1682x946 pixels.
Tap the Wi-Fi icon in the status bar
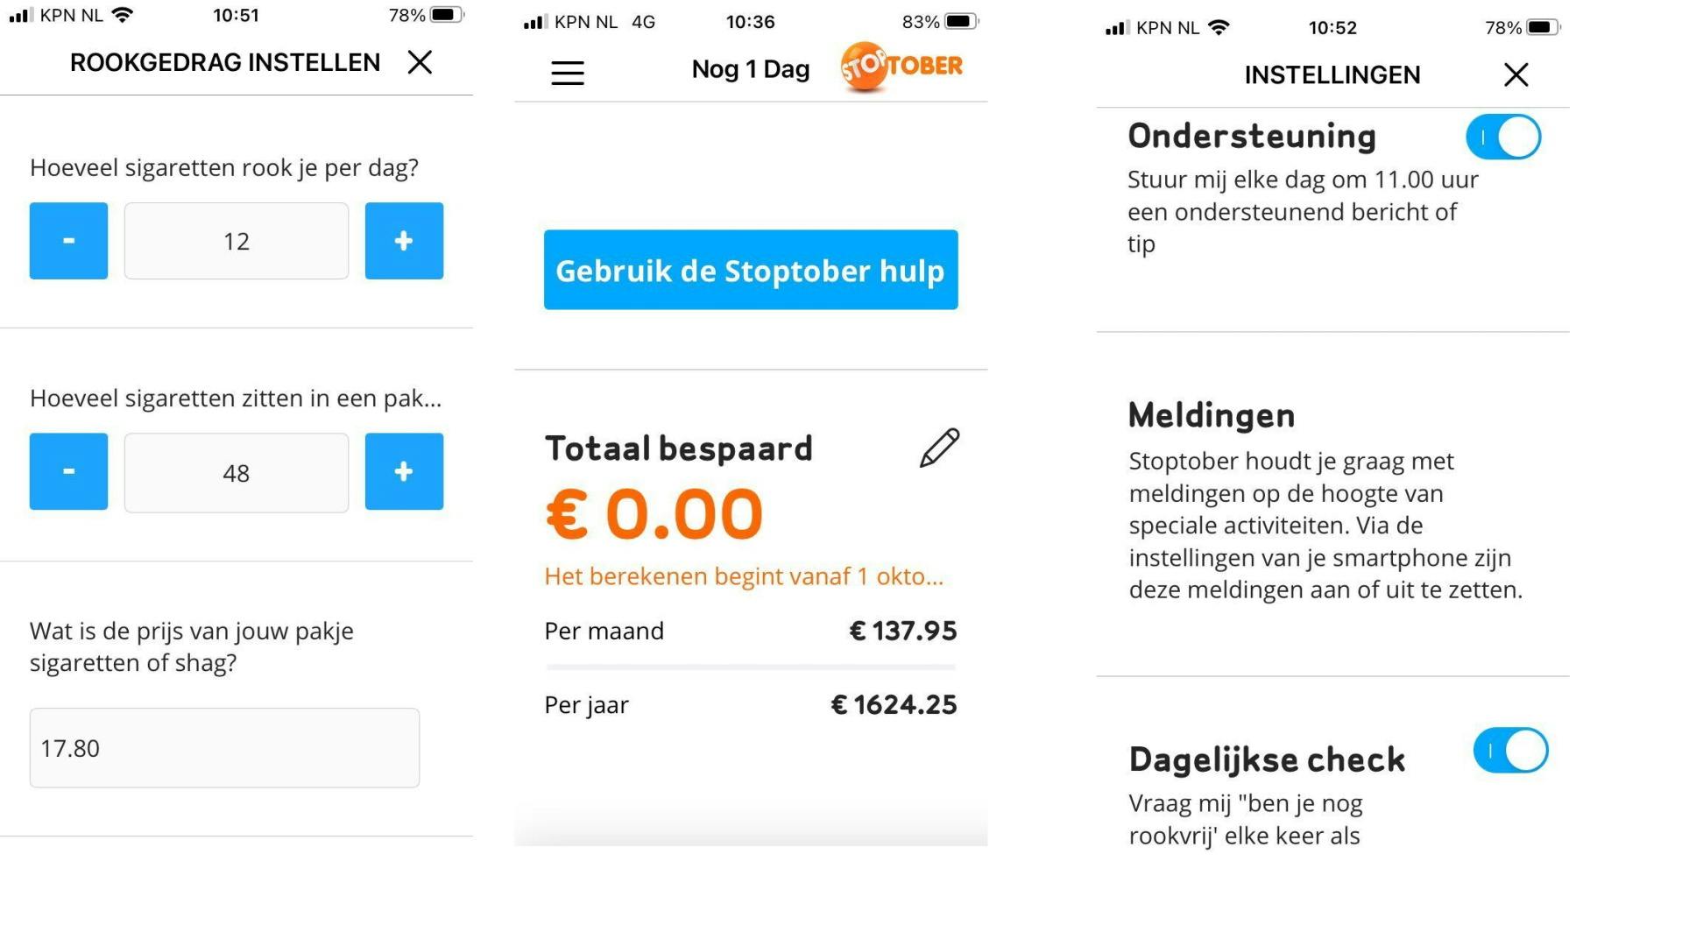click(123, 13)
